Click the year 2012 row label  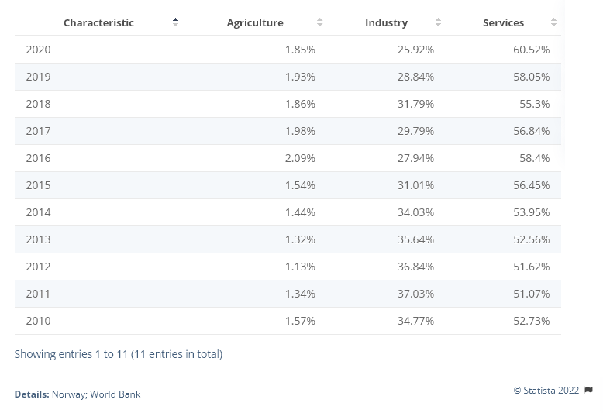(38, 267)
